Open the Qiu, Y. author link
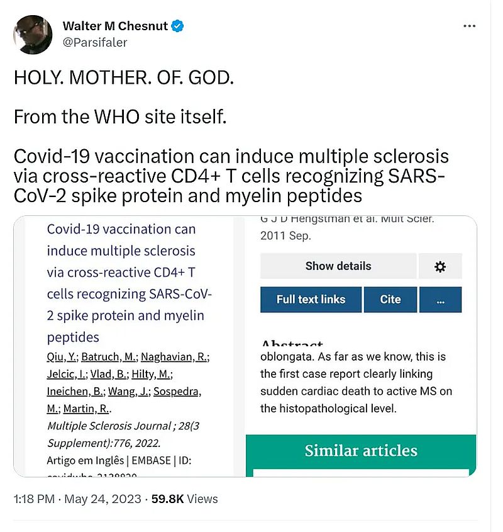Image resolution: width=503 pixels, height=532 pixels. (x=62, y=357)
